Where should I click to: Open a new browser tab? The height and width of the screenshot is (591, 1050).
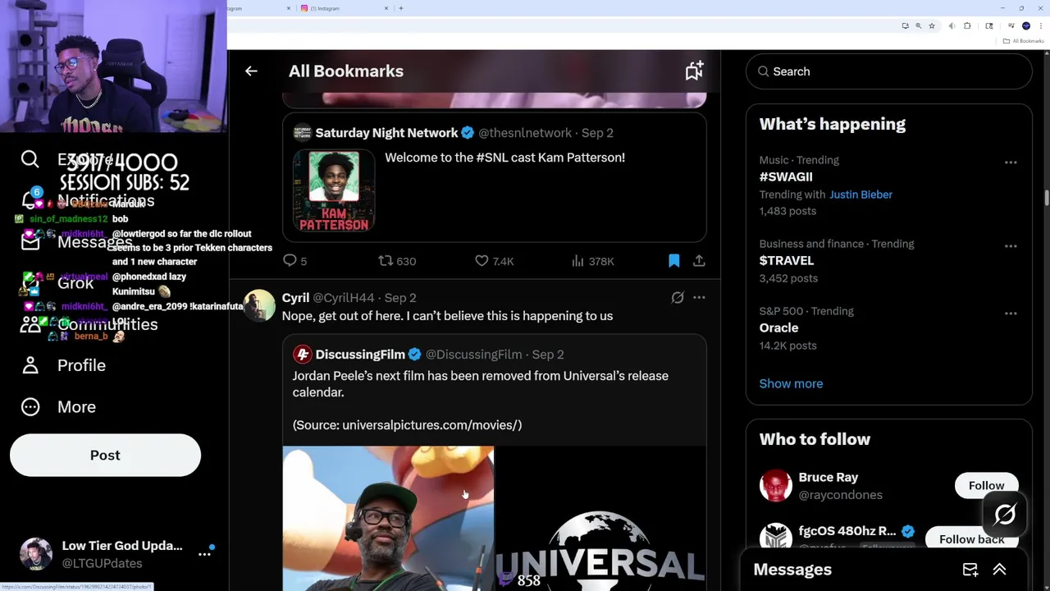[401, 8]
